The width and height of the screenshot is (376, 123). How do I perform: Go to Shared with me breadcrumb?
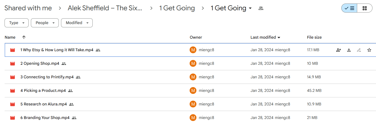[x=28, y=8]
